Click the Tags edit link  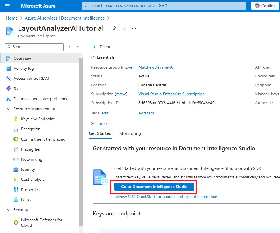(105, 113)
